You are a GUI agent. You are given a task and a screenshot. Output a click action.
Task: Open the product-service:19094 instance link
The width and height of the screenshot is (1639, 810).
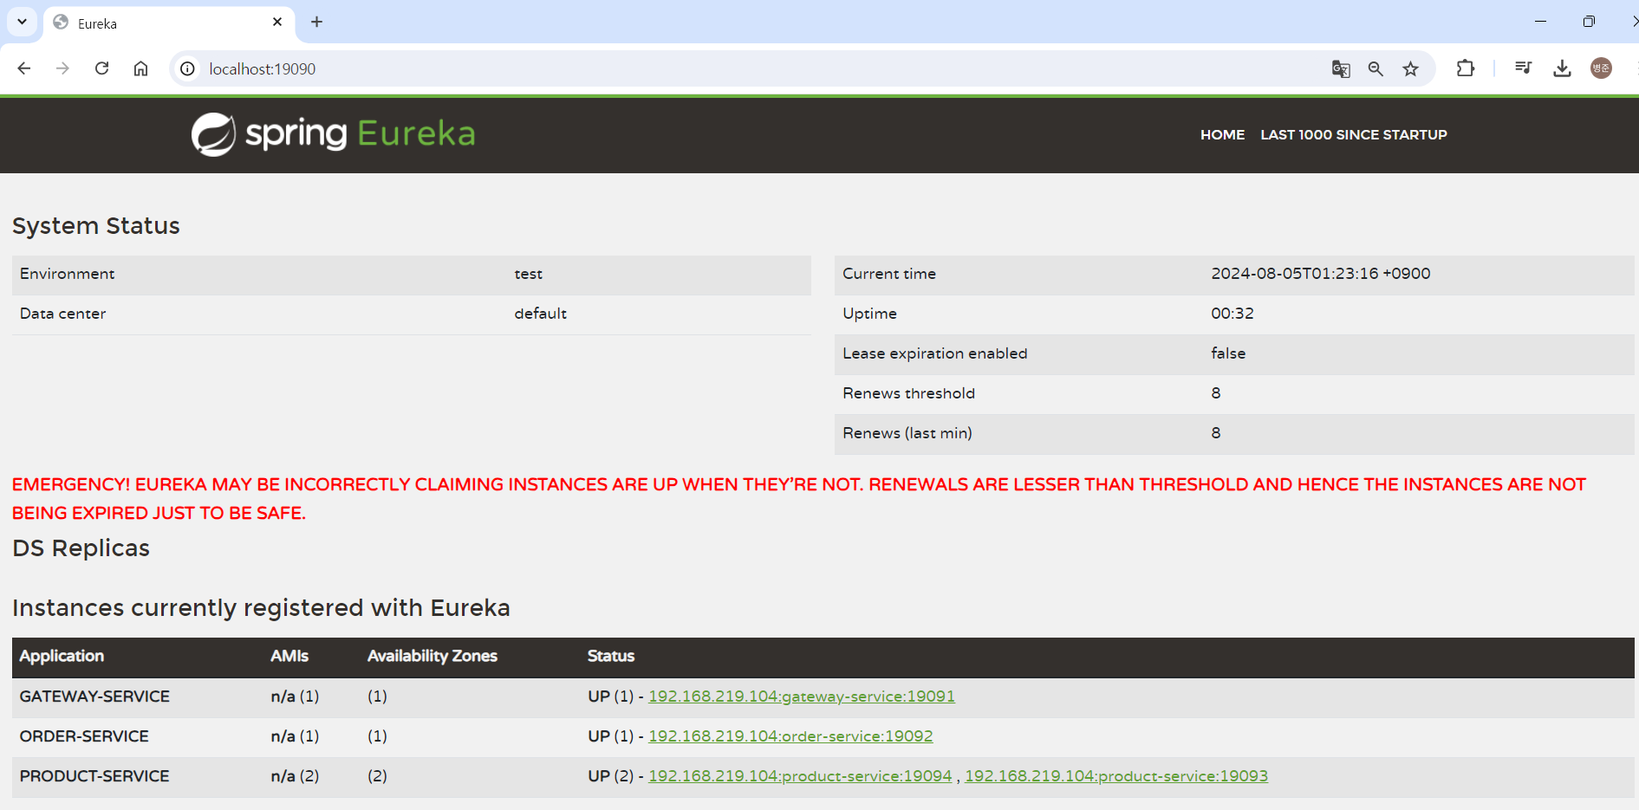(800, 776)
